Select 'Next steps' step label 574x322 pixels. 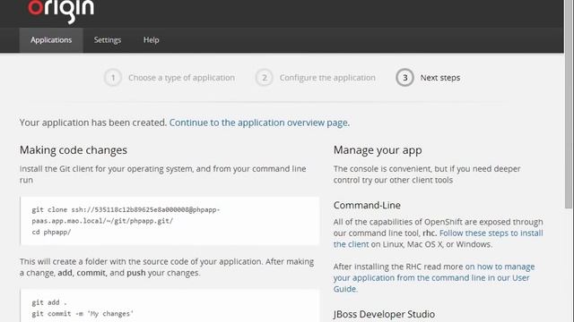click(x=440, y=78)
